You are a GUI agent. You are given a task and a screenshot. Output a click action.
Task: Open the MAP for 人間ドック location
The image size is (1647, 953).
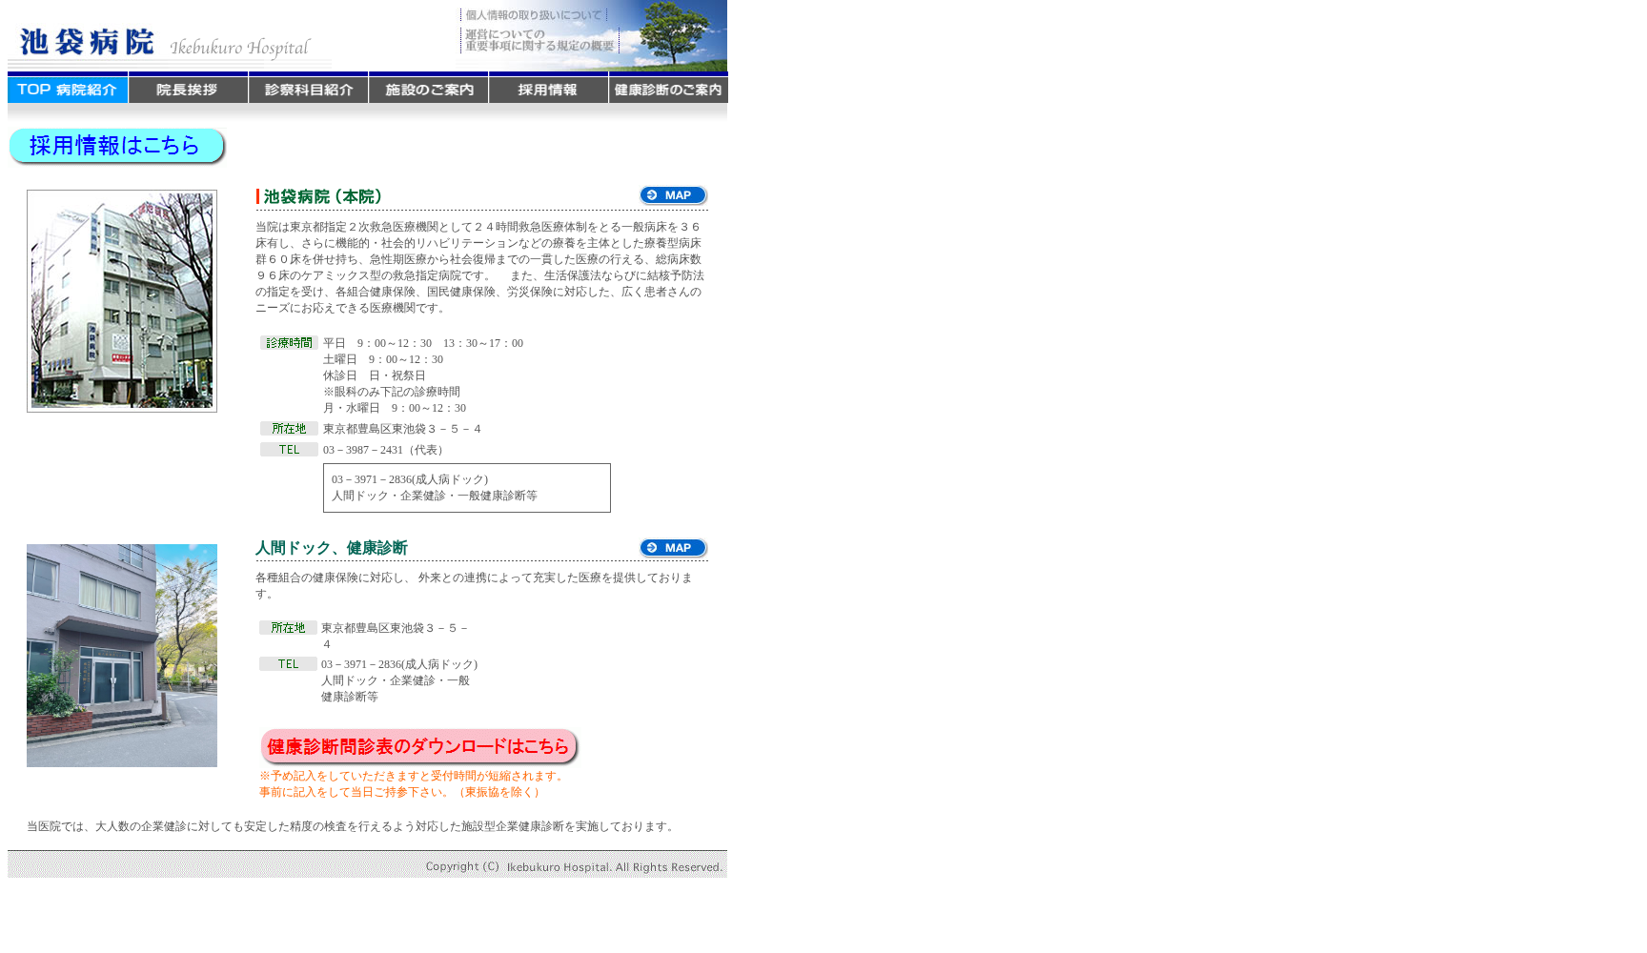[x=672, y=548]
